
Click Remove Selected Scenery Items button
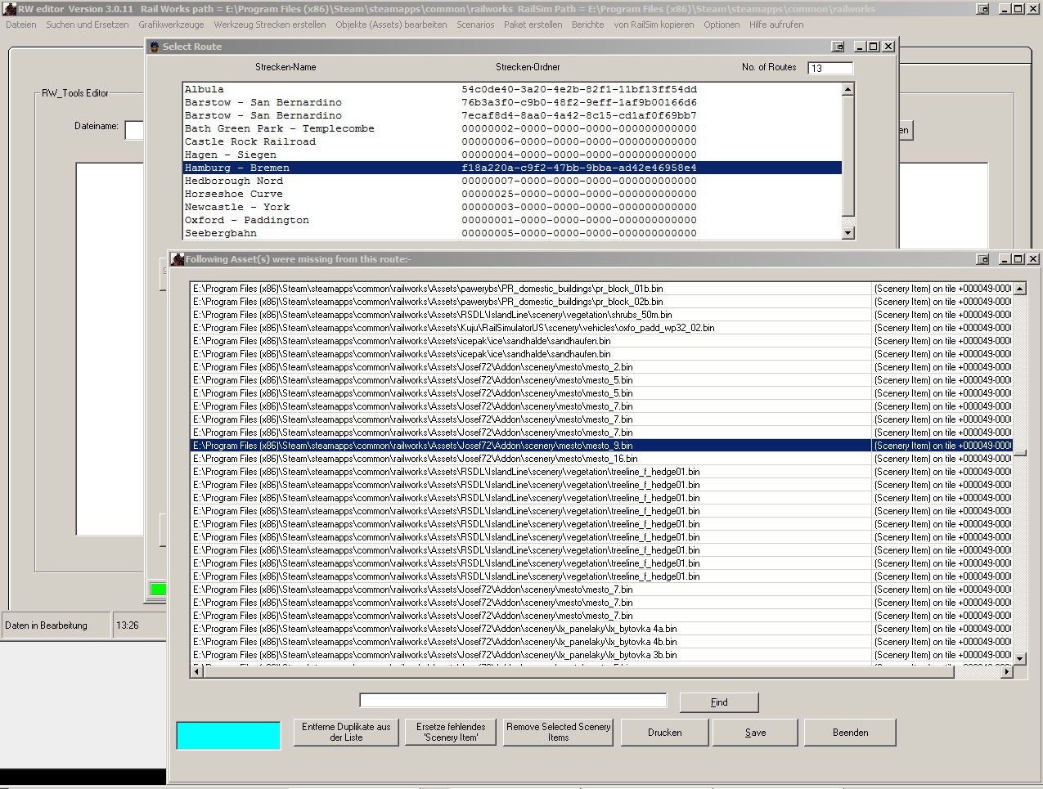pos(558,732)
